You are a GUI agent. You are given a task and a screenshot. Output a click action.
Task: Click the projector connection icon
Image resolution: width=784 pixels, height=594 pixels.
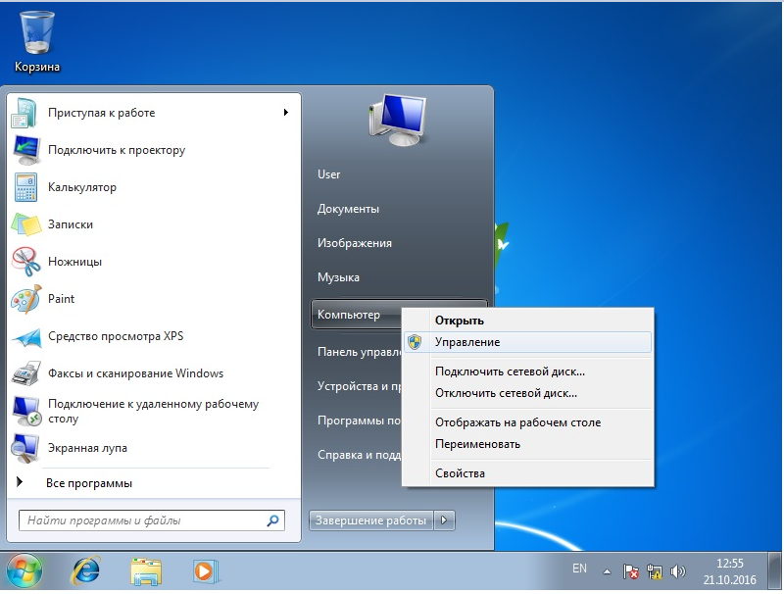point(26,150)
